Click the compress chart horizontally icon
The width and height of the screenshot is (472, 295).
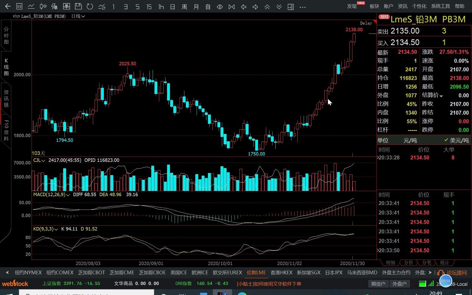(x=232, y=7)
